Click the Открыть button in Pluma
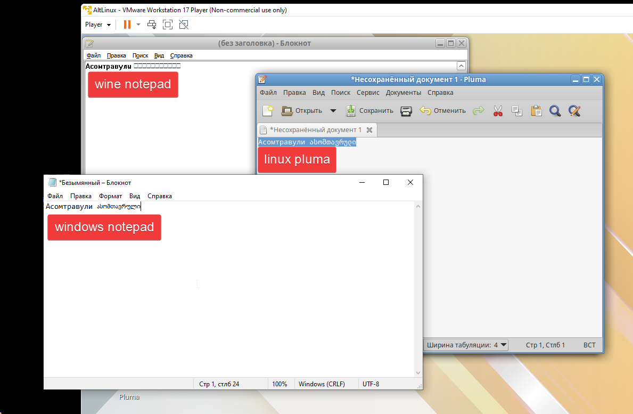633x414 pixels. [302, 111]
